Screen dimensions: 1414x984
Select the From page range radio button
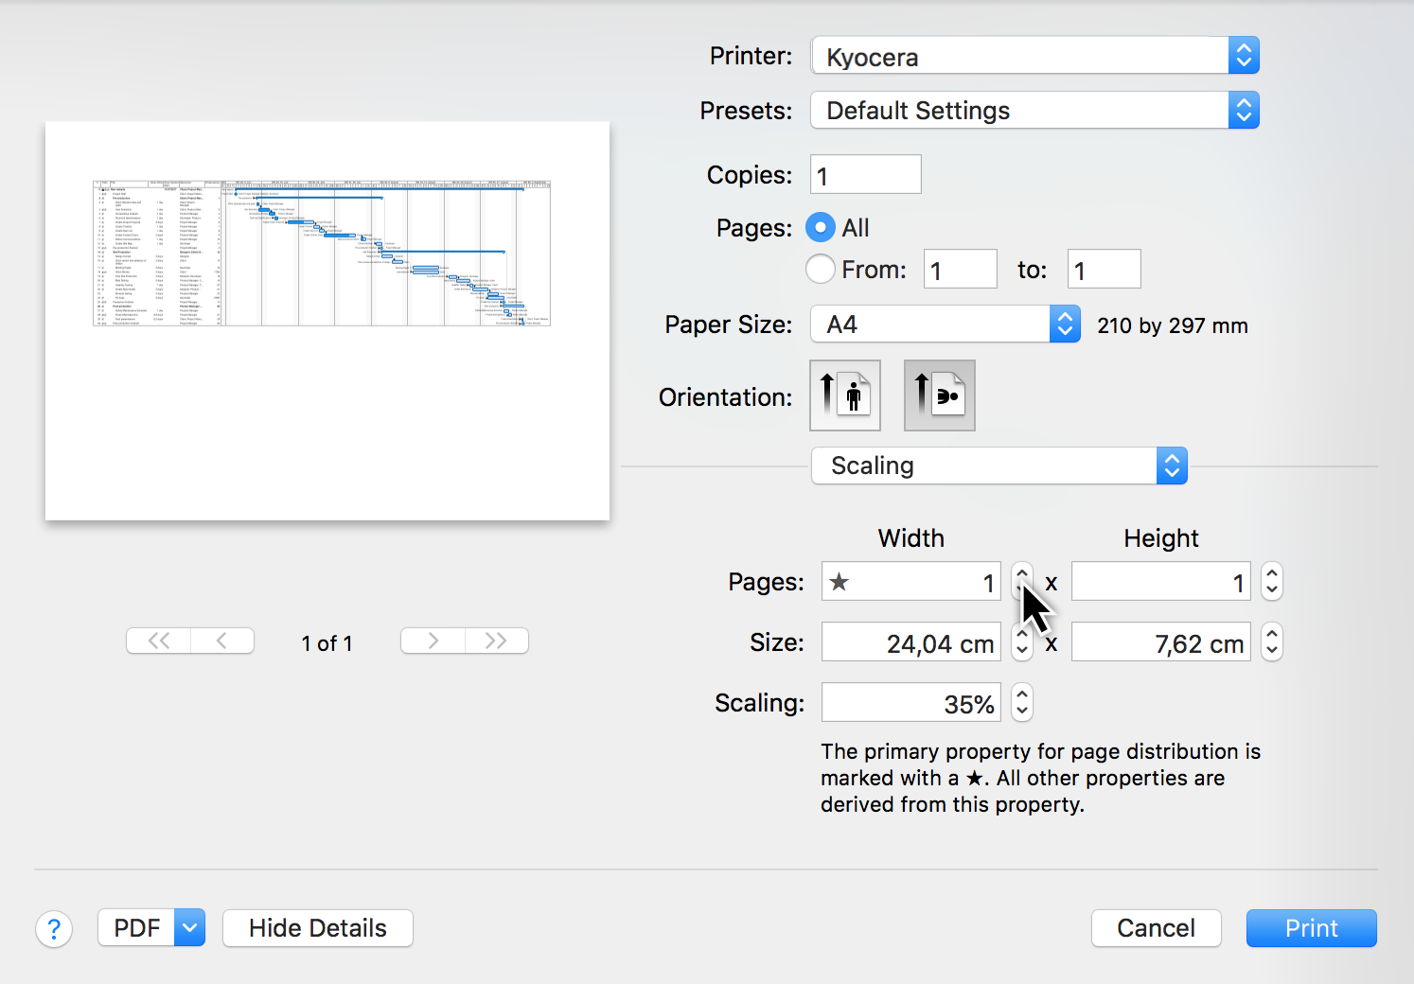[820, 269]
